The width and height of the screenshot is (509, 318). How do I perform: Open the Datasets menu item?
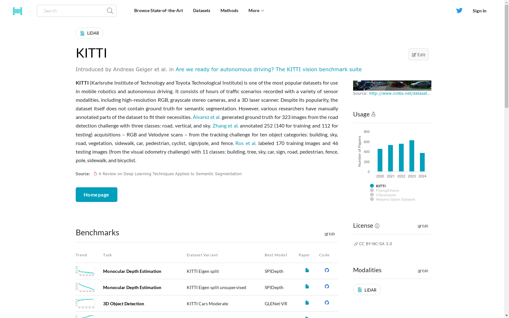202,10
